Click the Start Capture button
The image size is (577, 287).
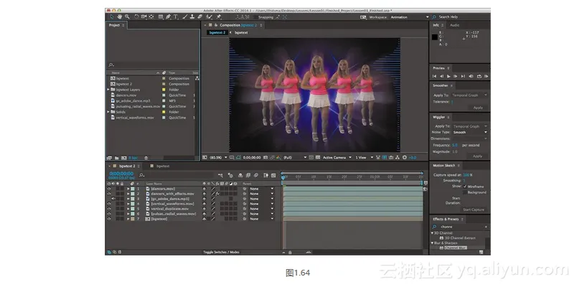(x=472, y=210)
